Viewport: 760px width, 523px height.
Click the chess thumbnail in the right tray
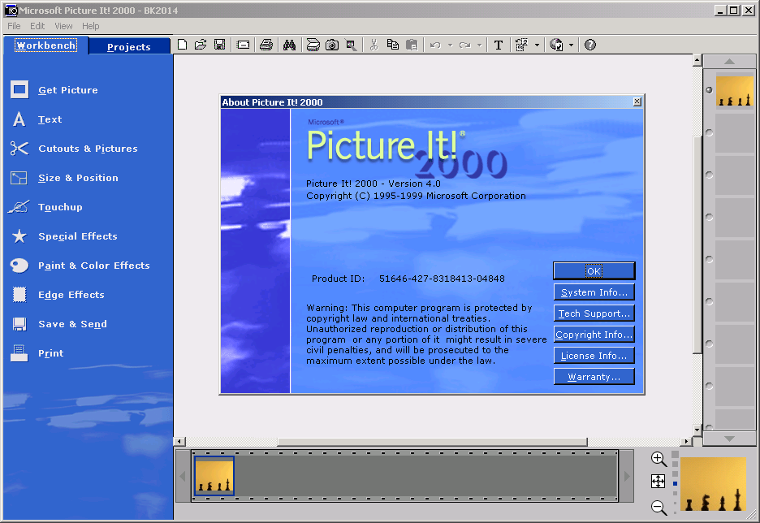(735, 91)
